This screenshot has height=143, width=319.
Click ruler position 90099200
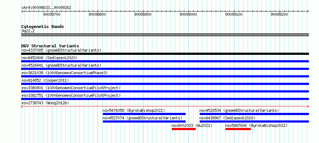click(x=280, y=14)
